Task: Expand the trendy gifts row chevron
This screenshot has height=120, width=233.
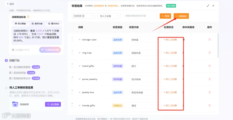Action: (x=79, y=106)
